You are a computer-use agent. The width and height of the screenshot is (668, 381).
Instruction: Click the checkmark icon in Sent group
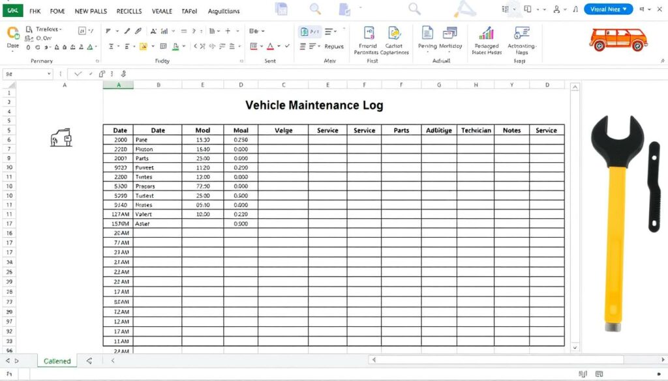(x=287, y=46)
